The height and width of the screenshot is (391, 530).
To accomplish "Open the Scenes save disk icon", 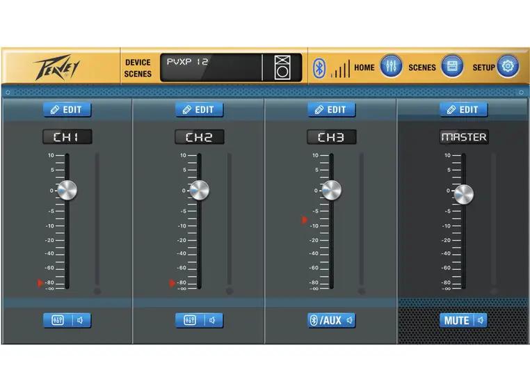I will (452, 67).
